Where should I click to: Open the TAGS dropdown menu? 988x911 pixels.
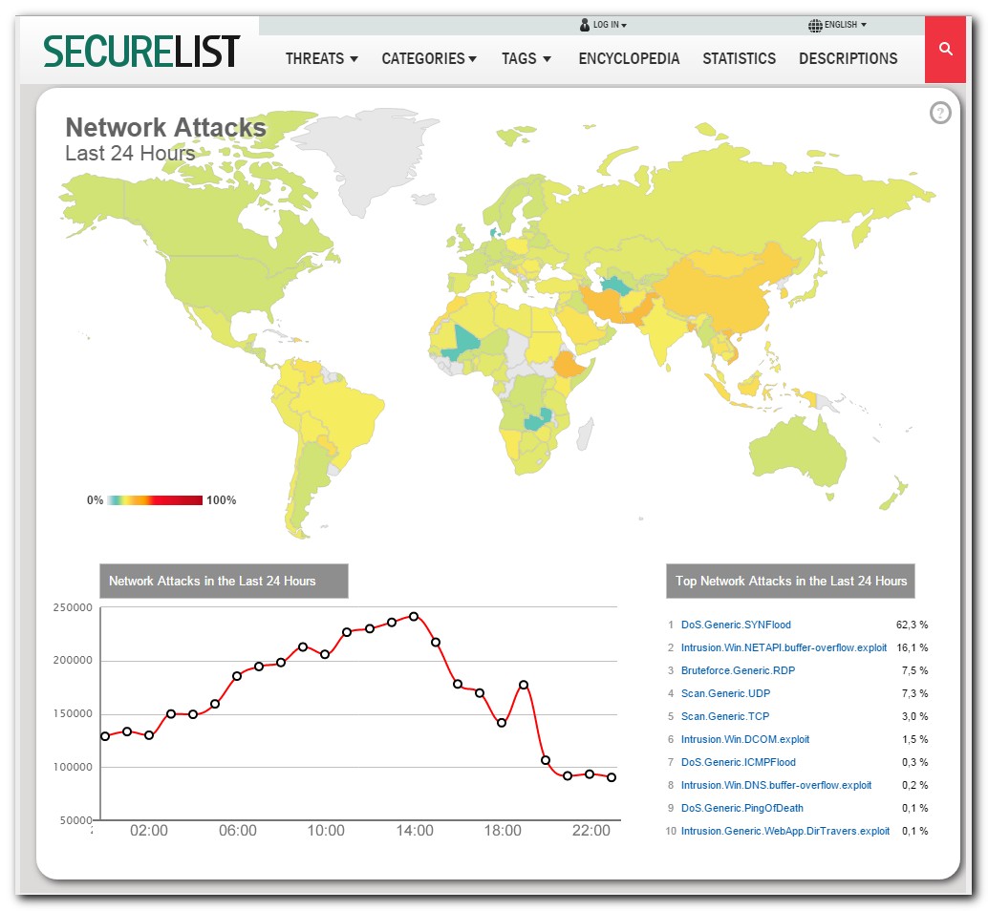526,58
